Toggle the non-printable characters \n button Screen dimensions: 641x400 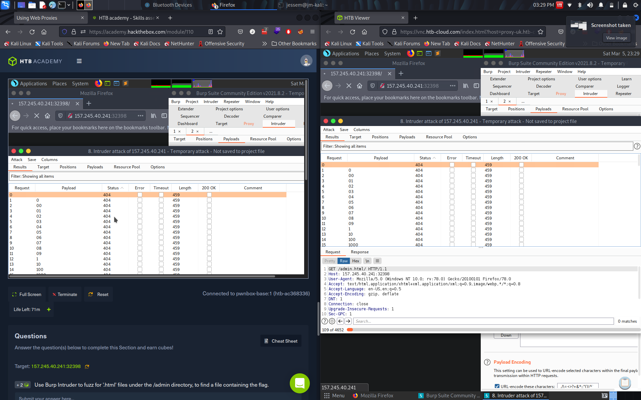pos(367,261)
